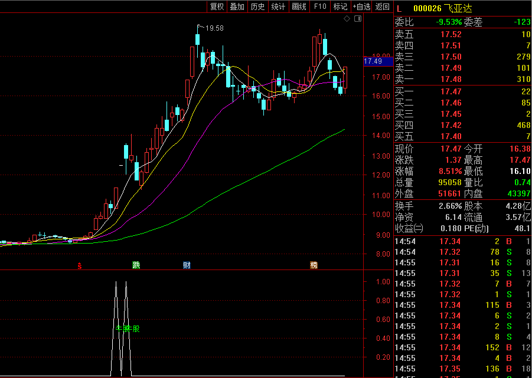Open the 历史 history view

[258, 6]
